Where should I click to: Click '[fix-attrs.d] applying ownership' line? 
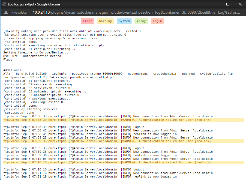(53, 38)
